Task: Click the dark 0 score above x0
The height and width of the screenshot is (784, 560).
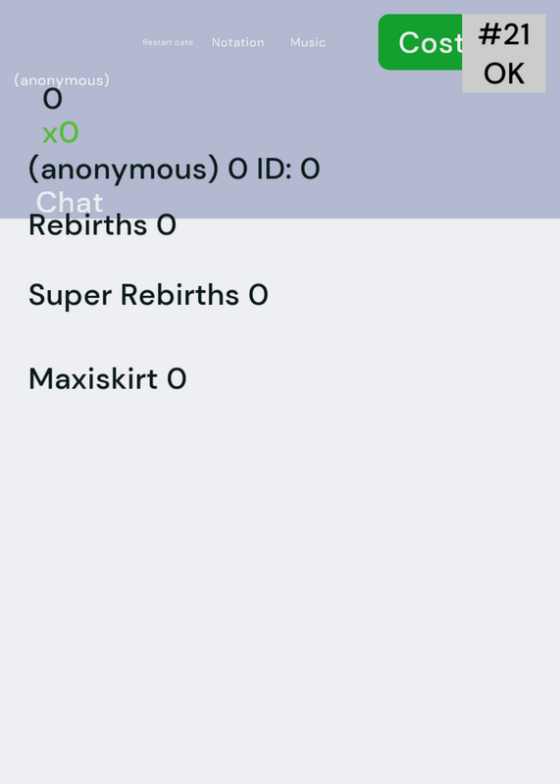Action: pyautogui.click(x=53, y=99)
